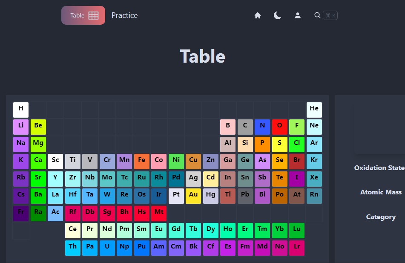Expand the Category section
This screenshot has height=263, width=405.
click(381, 217)
